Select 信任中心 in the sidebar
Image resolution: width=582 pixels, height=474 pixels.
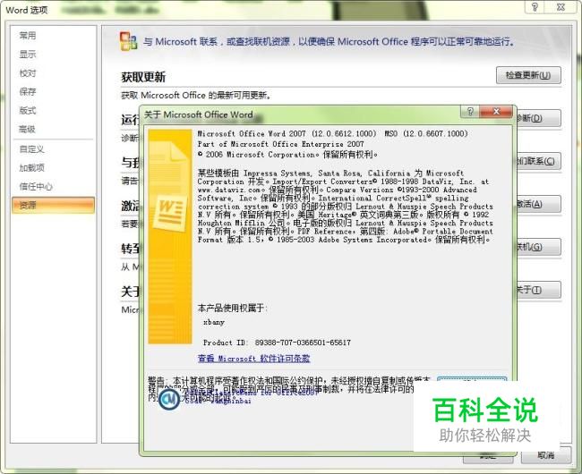coord(36,186)
